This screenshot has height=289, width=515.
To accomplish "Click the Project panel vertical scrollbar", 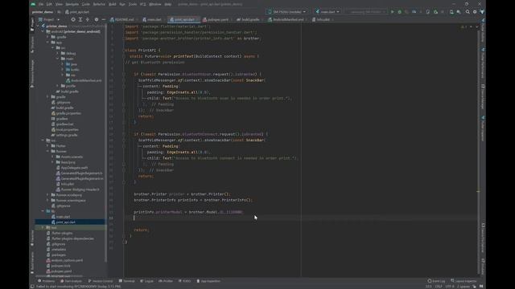I will pos(105,143).
